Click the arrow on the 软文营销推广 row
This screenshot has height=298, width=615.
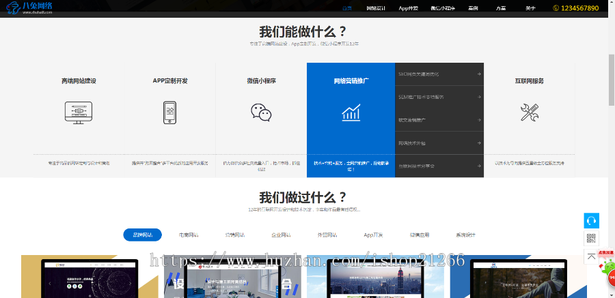pos(479,120)
